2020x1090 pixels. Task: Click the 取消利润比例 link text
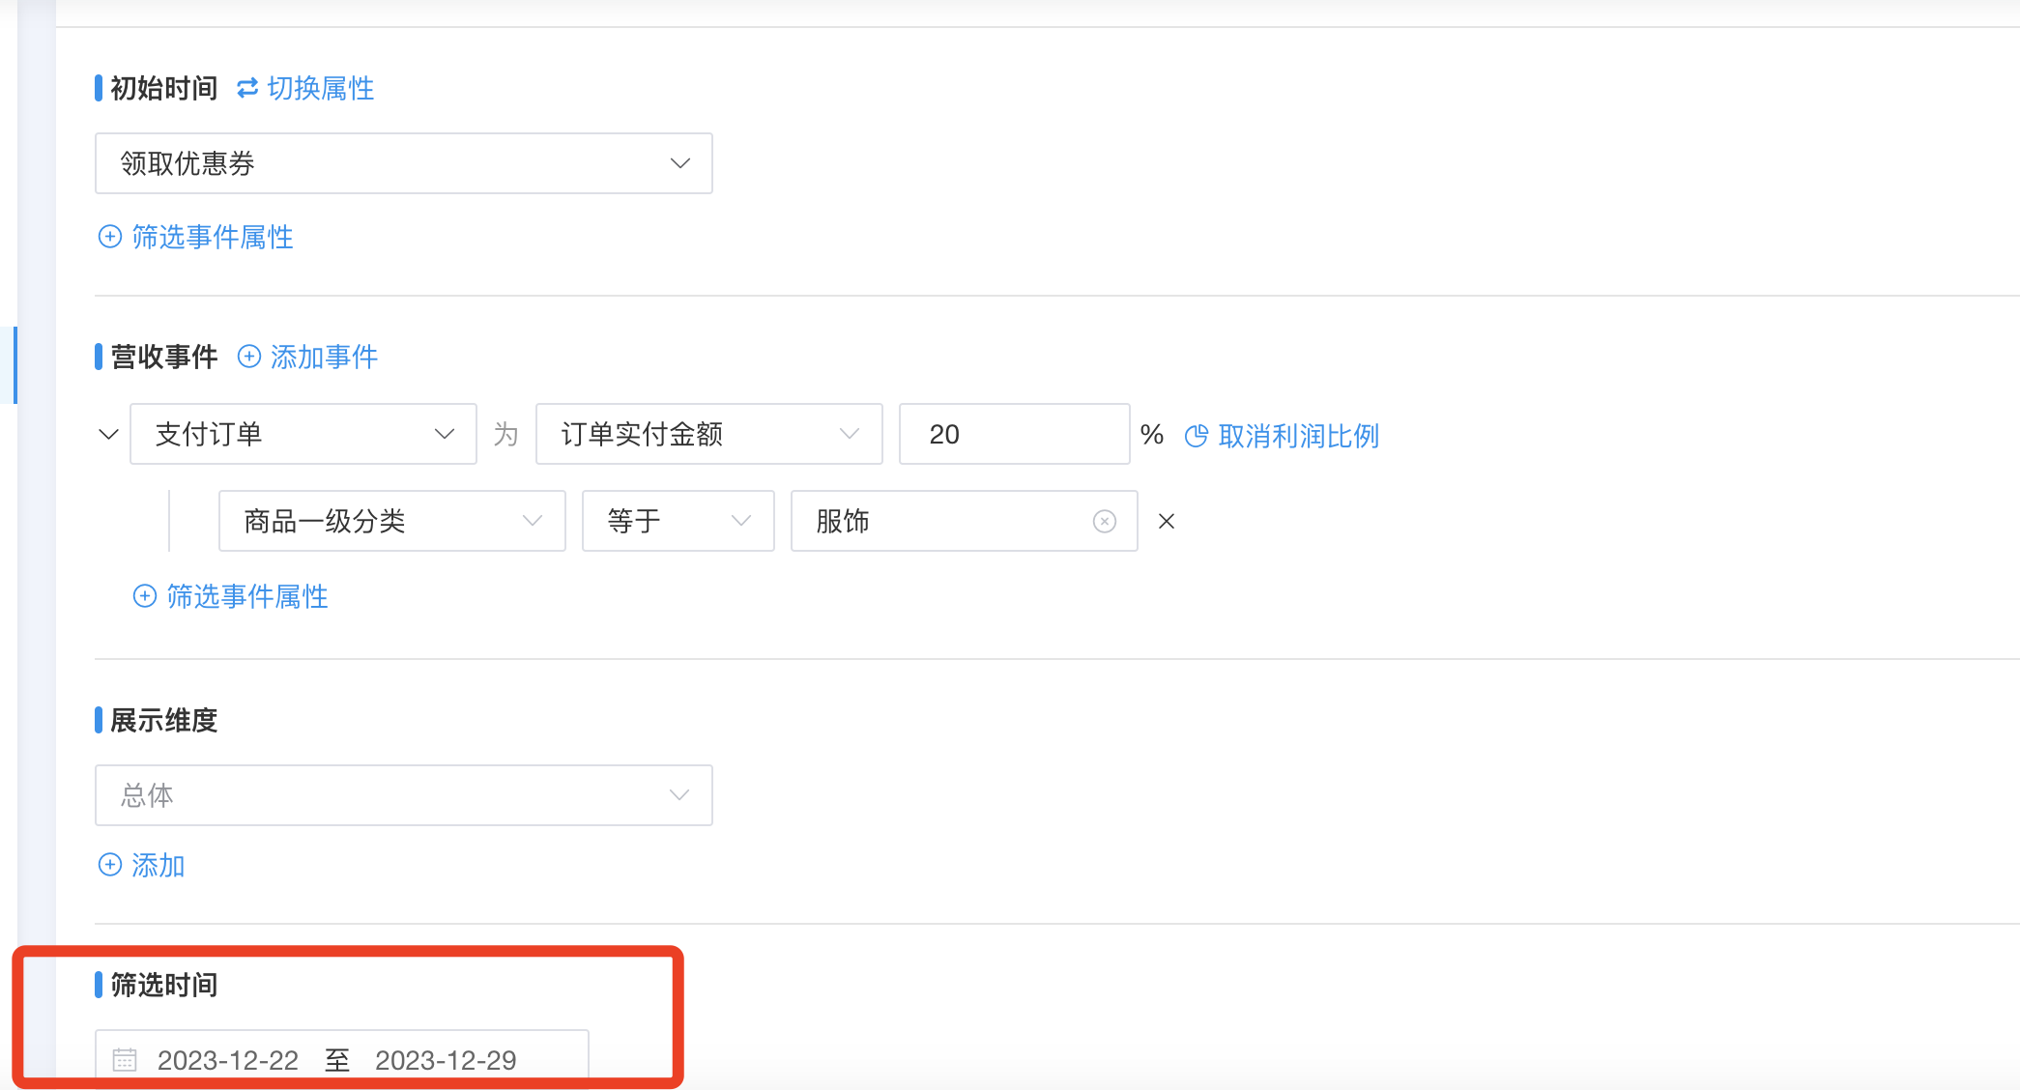[x=1299, y=436]
